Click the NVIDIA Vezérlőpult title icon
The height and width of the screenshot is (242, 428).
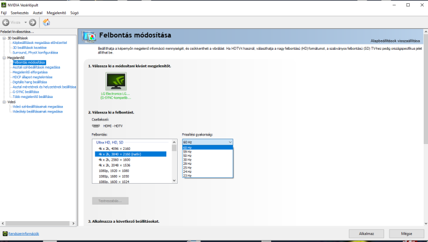[4, 5]
